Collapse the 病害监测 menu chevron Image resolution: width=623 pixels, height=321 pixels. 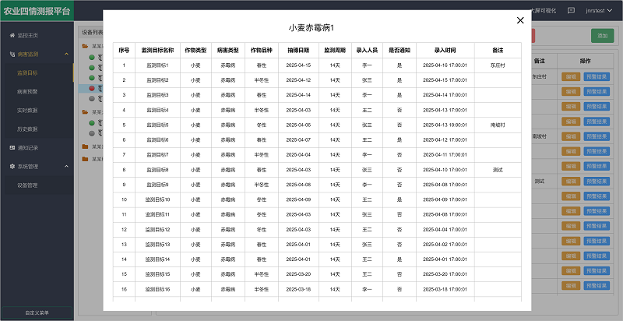point(66,55)
